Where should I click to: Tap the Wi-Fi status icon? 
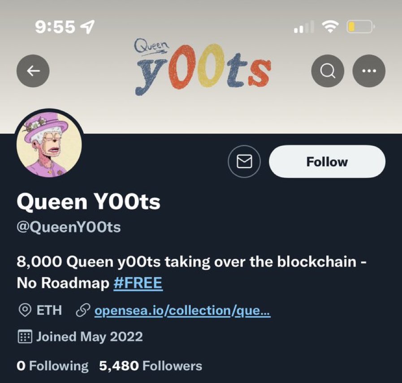[331, 26]
